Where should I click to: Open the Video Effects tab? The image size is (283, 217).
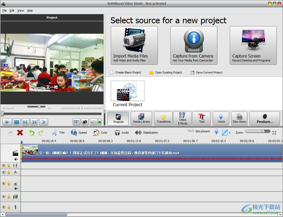[182, 118]
